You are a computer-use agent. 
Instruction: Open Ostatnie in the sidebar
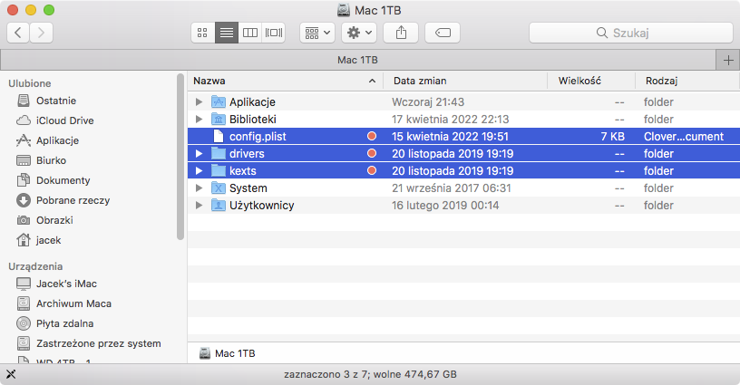tap(56, 101)
